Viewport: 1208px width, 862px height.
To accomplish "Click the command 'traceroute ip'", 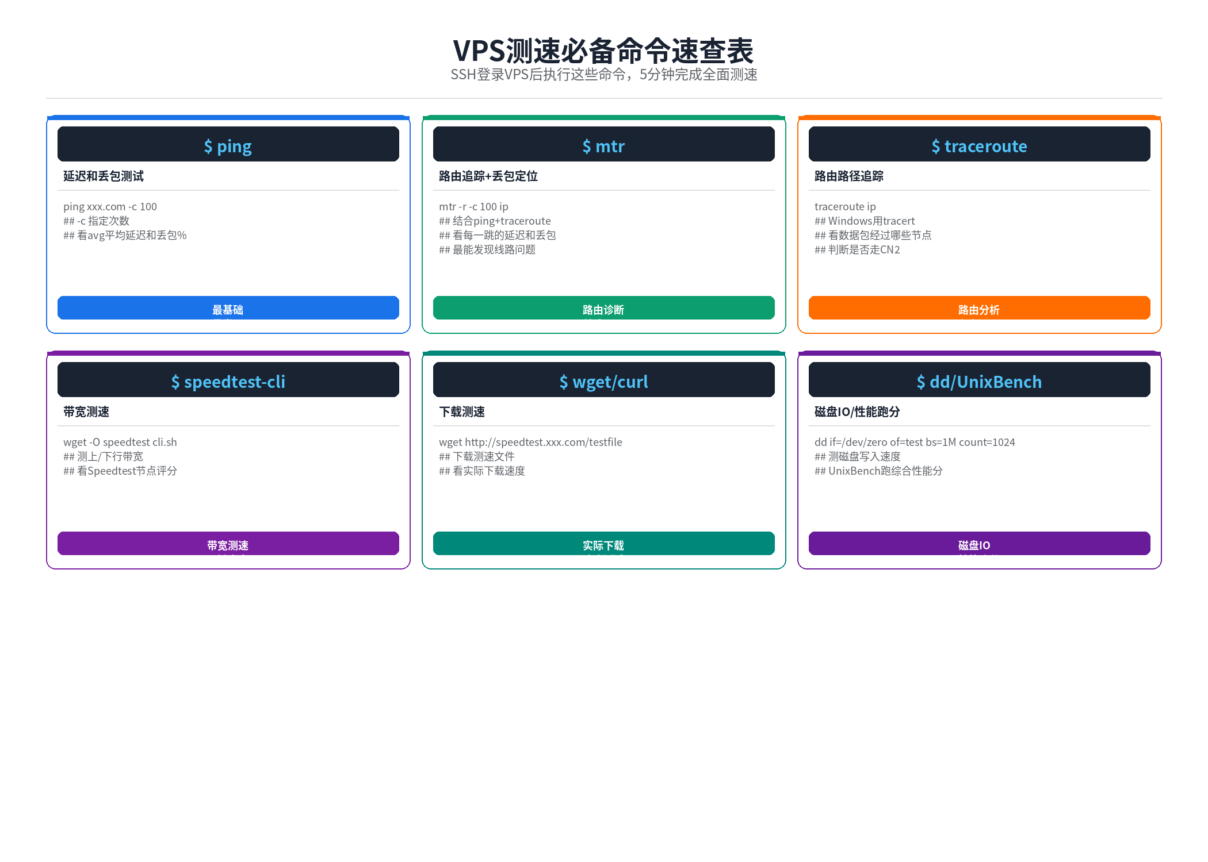I will [845, 207].
